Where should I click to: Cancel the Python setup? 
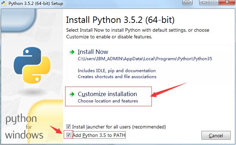(x=216, y=135)
